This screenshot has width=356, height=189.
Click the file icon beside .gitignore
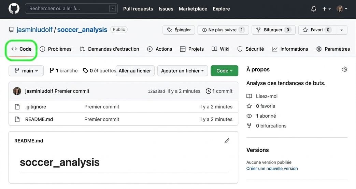[17, 107]
